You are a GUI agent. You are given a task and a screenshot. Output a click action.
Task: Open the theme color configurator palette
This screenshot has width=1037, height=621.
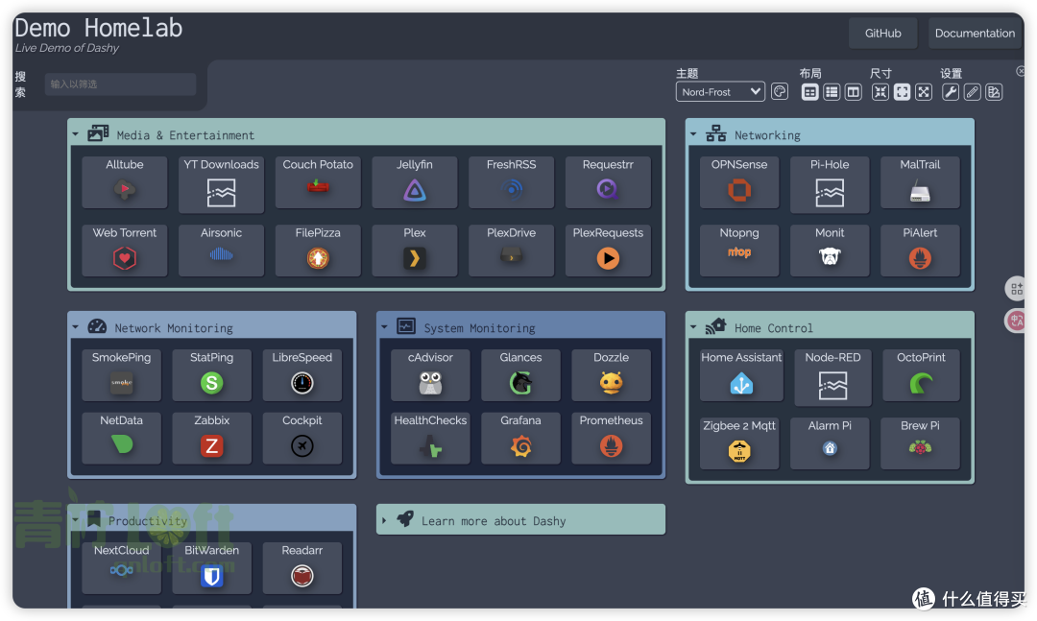(780, 92)
